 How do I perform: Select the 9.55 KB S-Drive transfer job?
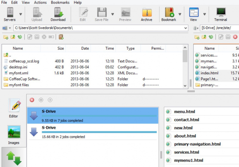tap(93, 115)
